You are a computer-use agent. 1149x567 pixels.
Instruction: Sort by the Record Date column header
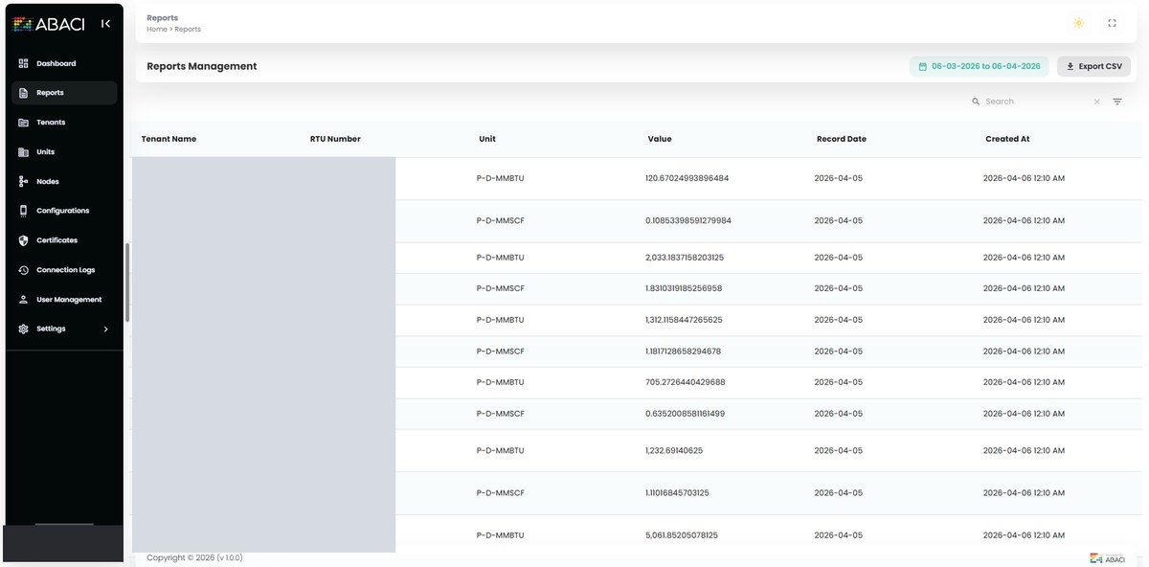pyautogui.click(x=842, y=139)
